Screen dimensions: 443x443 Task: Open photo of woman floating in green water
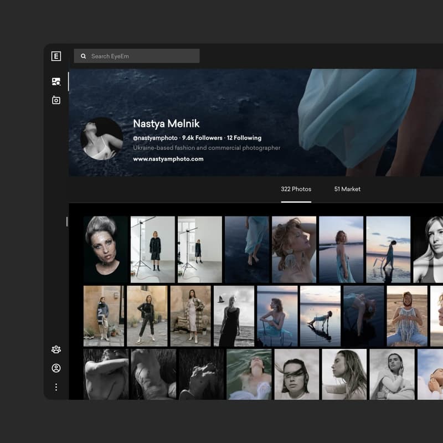click(249, 374)
